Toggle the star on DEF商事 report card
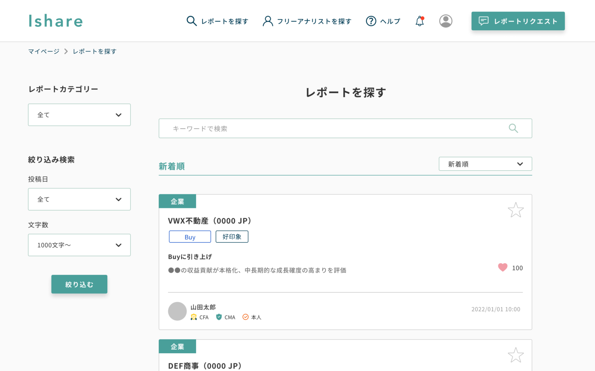 tap(516, 354)
